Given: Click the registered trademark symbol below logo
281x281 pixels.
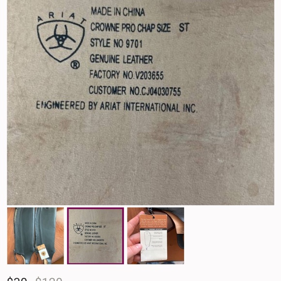Looking at the screenshot, I should pyautogui.click(x=75, y=65).
